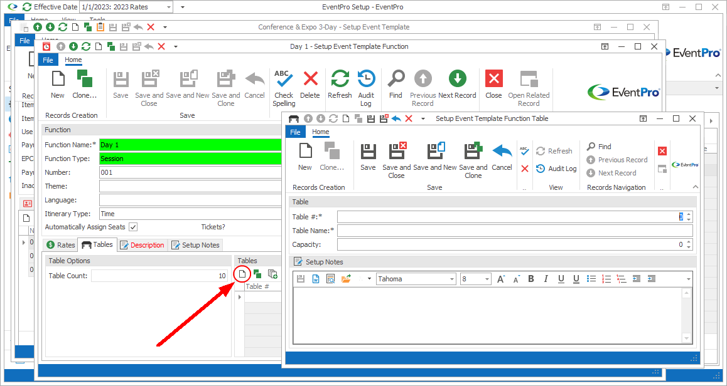Expand the Setup Notes toolbar overflow arrow
The width and height of the screenshot is (727, 386).
(689, 279)
